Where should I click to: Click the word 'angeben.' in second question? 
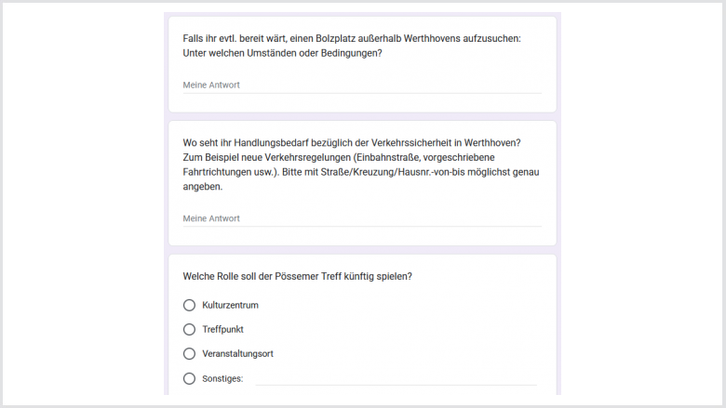203,187
